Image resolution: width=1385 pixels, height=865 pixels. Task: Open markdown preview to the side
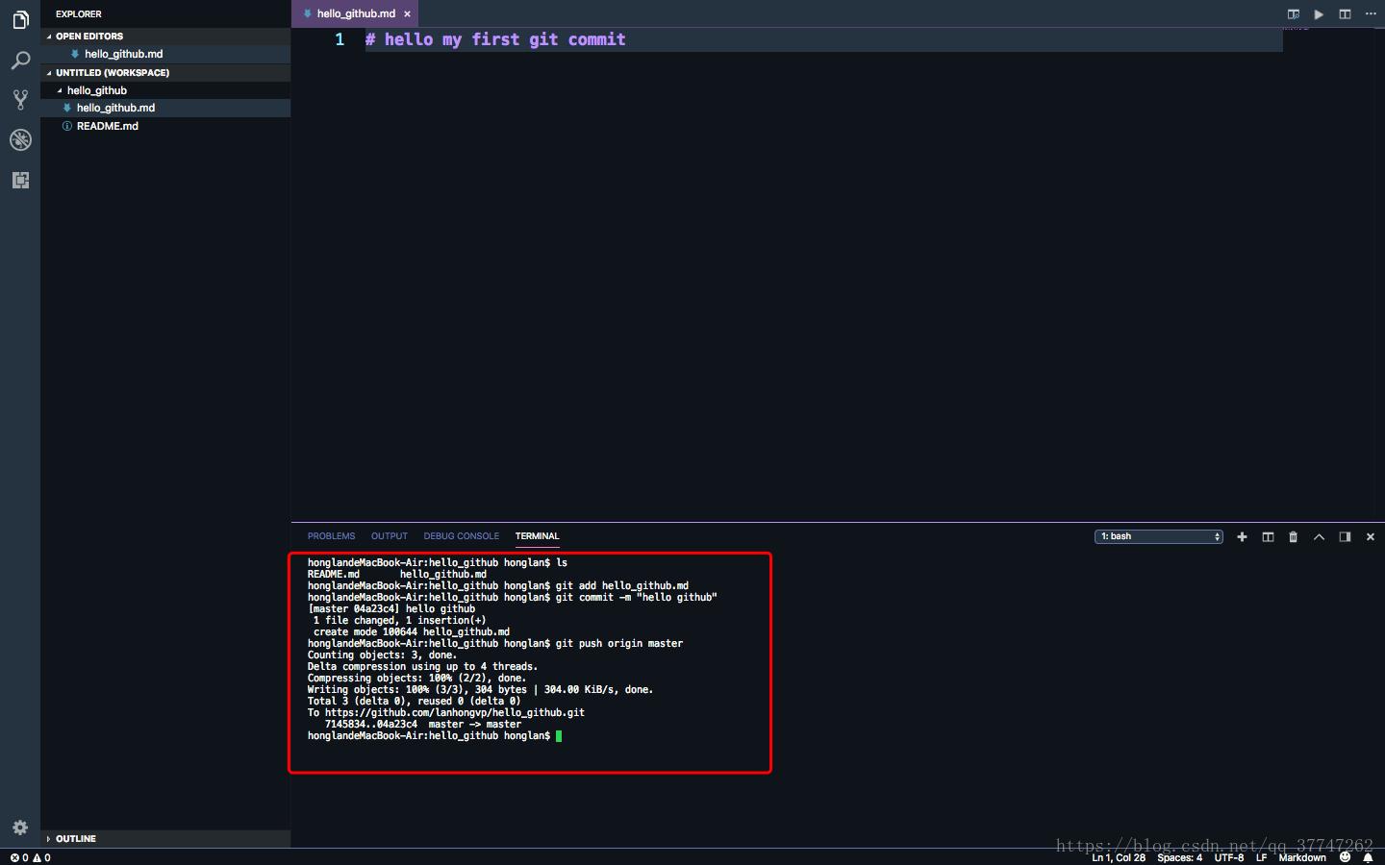pos(1294,14)
